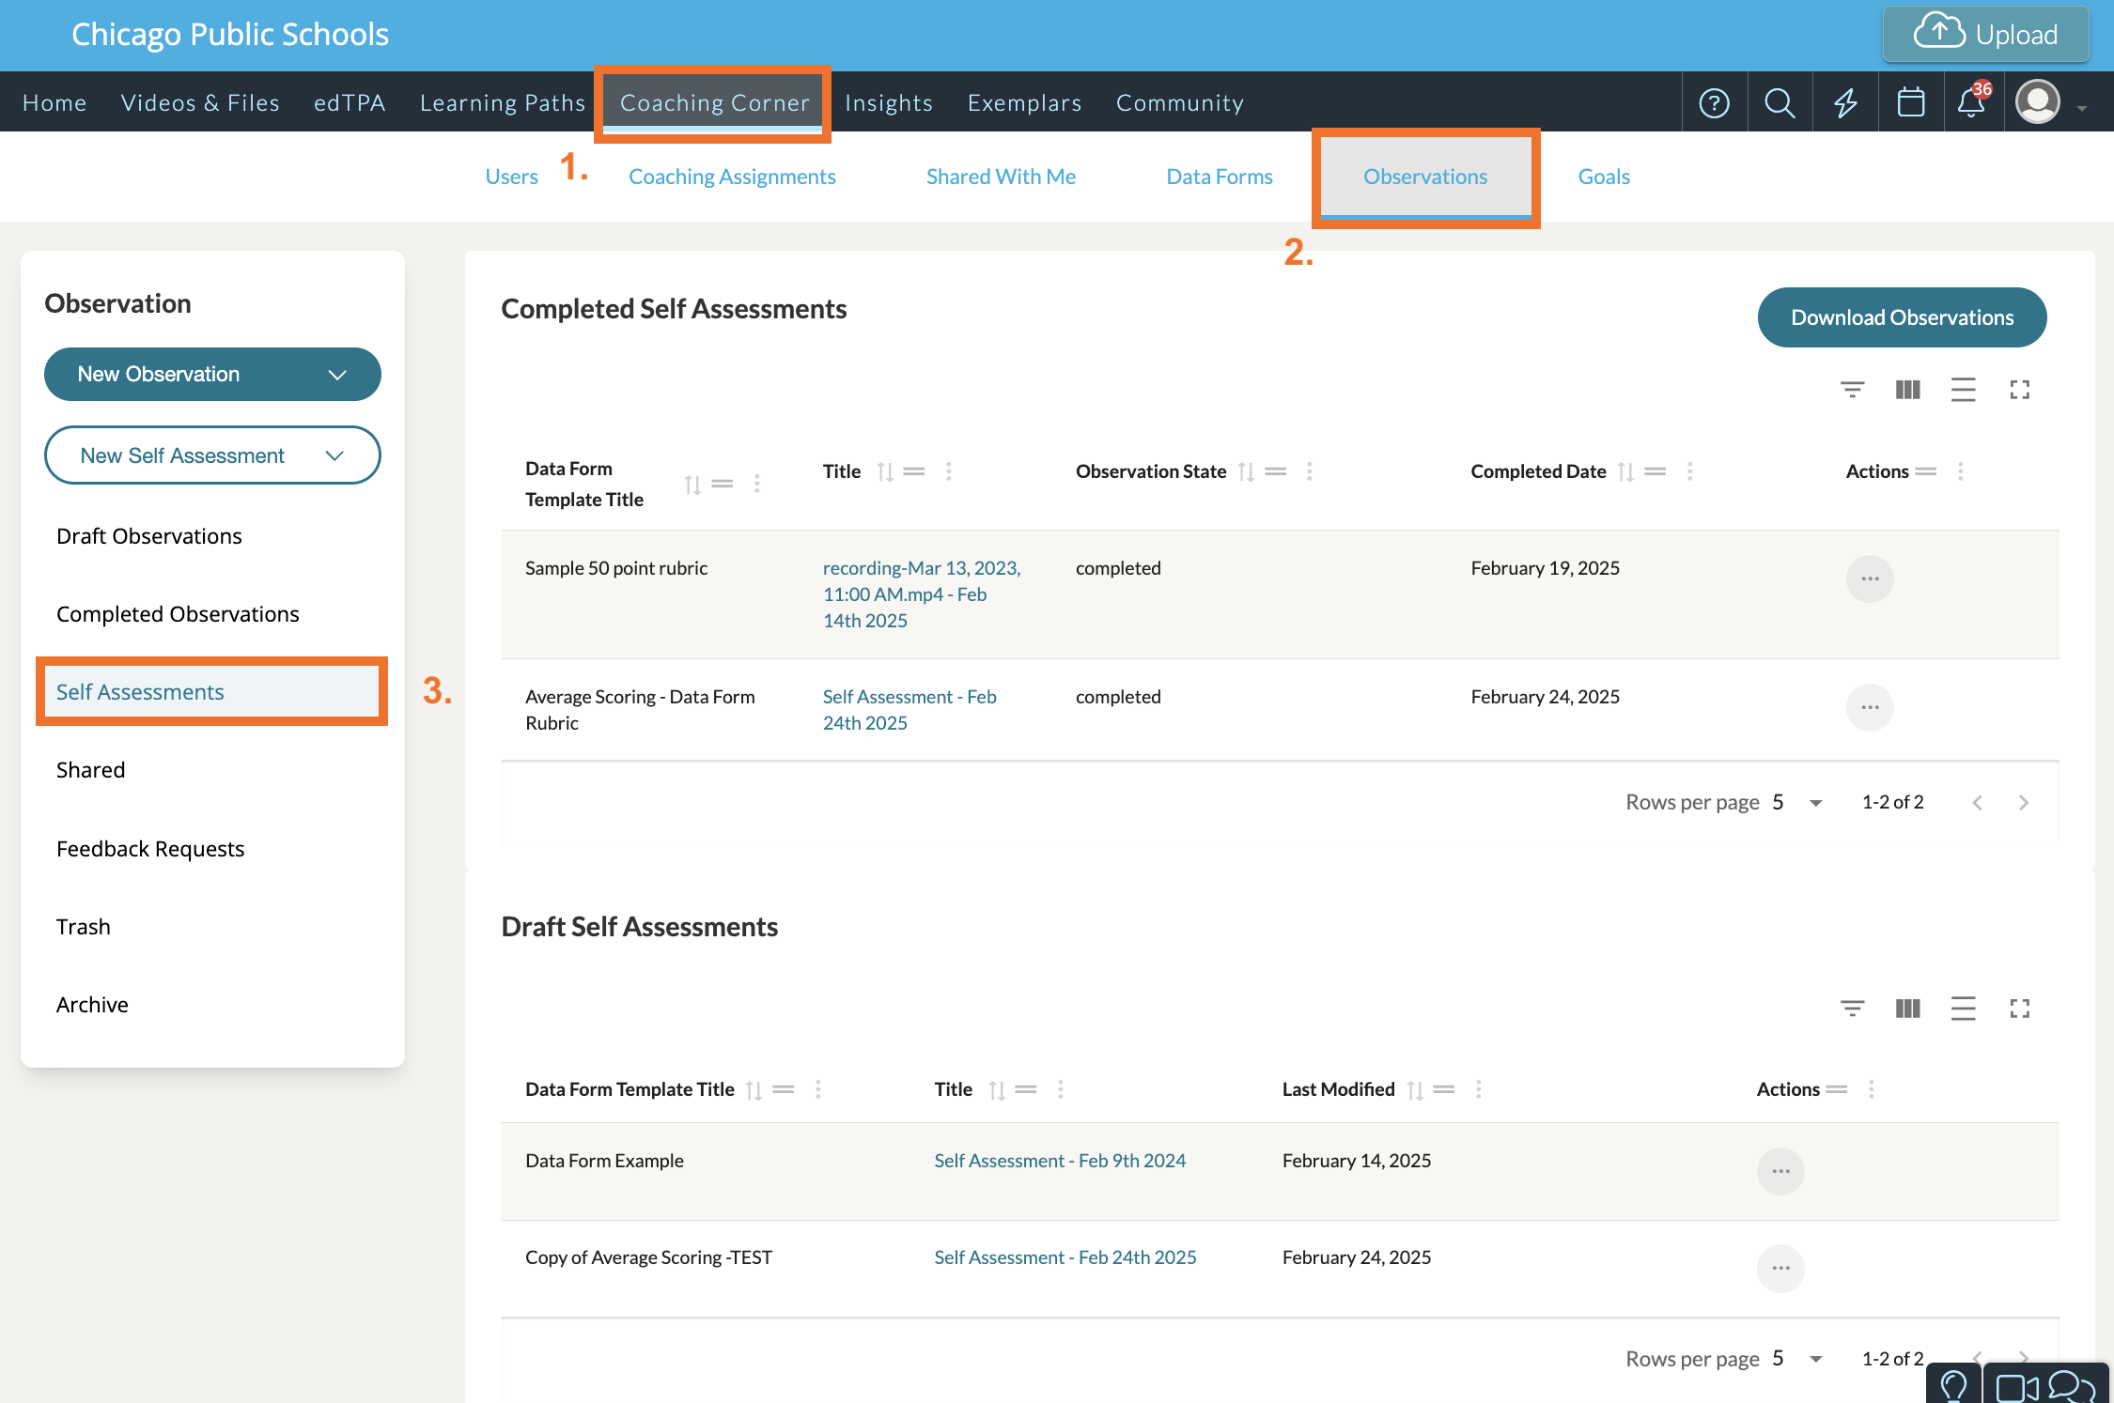Open filter icon above Completed Self Assessments
The image size is (2114, 1403).
1852,390
